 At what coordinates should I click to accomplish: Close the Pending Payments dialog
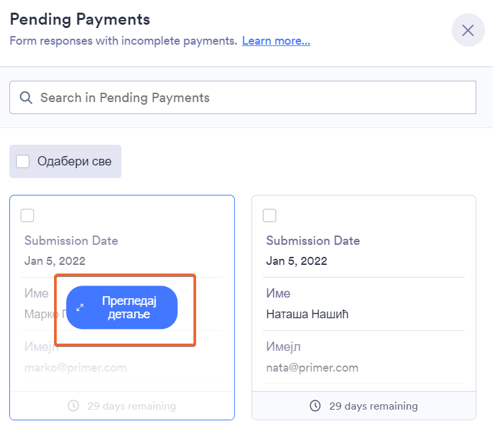(468, 30)
